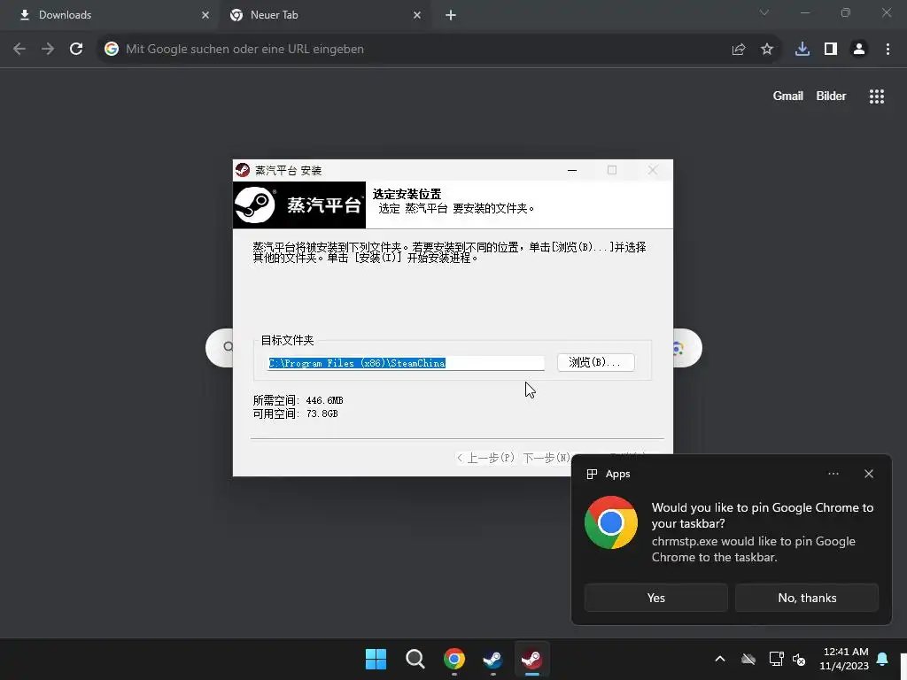Open Google apps grid
This screenshot has height=680, width=907.
click(x=876, y=97)
